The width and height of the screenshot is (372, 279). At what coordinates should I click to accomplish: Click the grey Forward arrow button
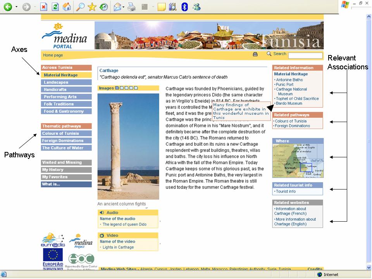pyautogui.click(x=26, y=7)
